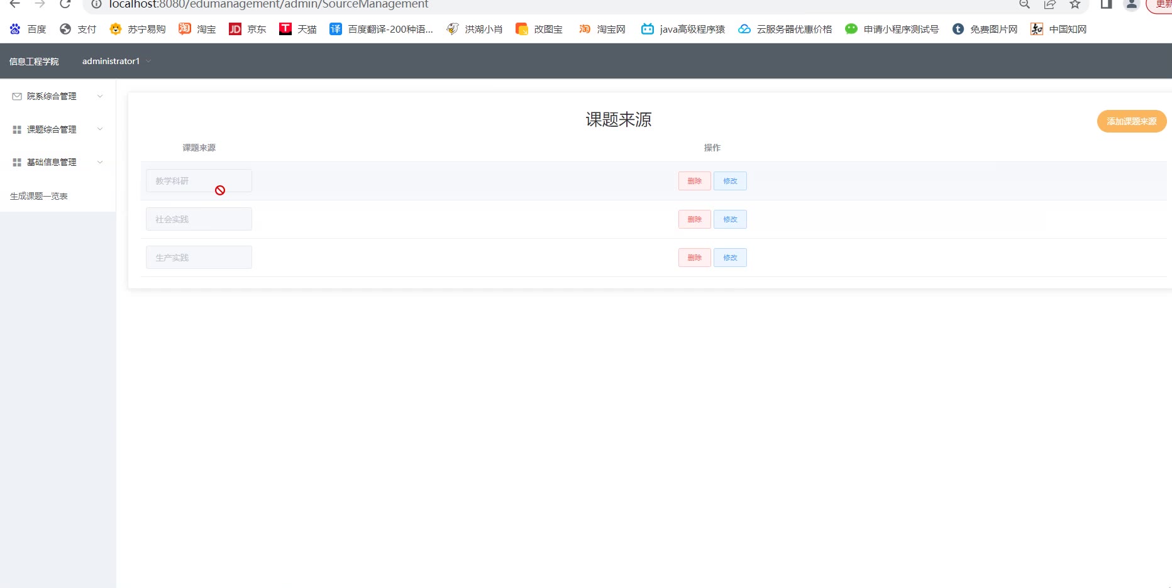
Task: Open the 课题综合管理 sidebar menu
Action: click(x=58, y=129)
